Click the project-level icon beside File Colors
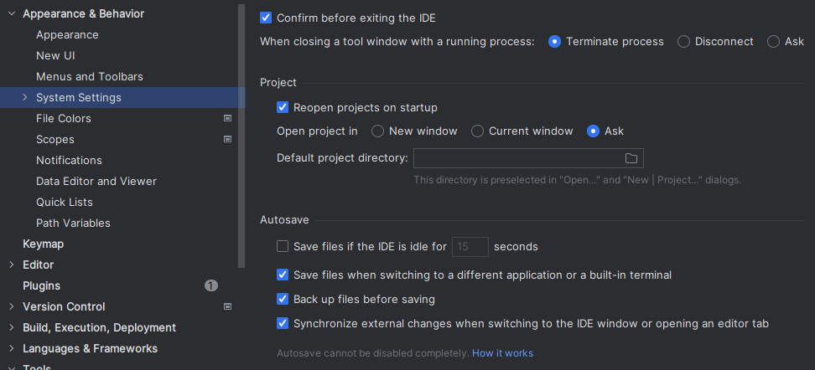This screenshot has width=815, height=370. pyautogui.click(x=227, y=118)
